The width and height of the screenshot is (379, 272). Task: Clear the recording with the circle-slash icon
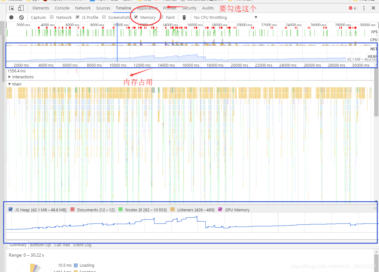[21, 18]
